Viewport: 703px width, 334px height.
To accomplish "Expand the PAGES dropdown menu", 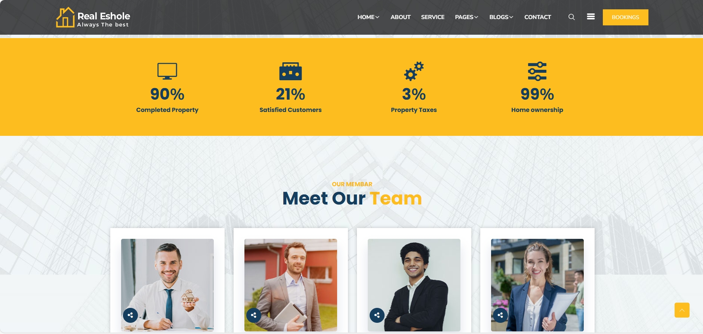I will coord(466,17).
